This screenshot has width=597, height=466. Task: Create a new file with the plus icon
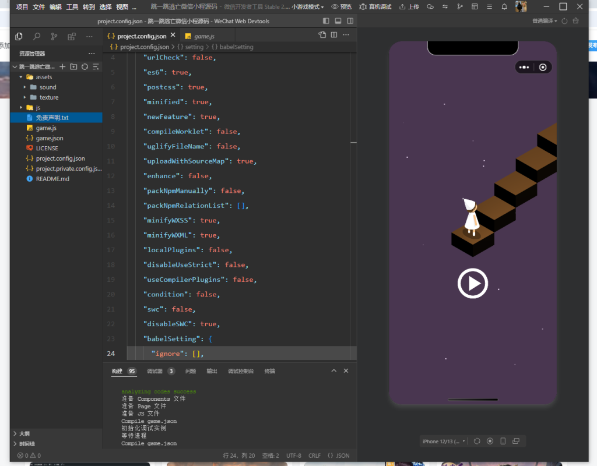point(62,66)
